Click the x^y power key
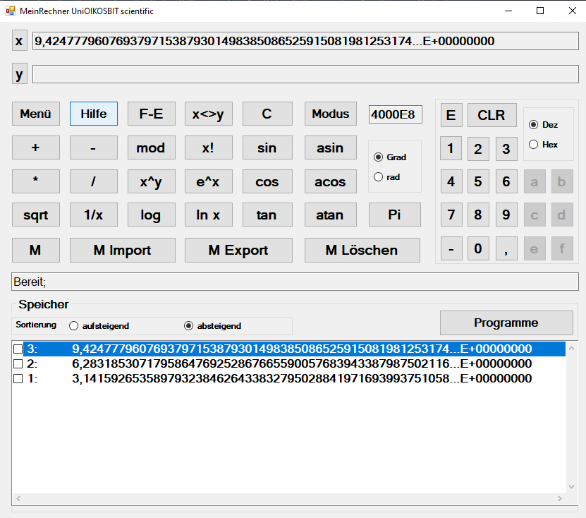This screenshot has width=586, height=518. (151, 181)
